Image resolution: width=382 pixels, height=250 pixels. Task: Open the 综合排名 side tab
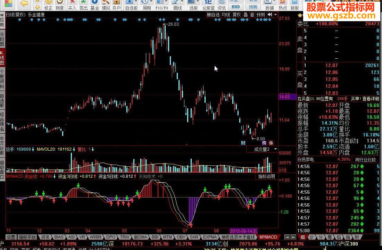tap(2, 122)
